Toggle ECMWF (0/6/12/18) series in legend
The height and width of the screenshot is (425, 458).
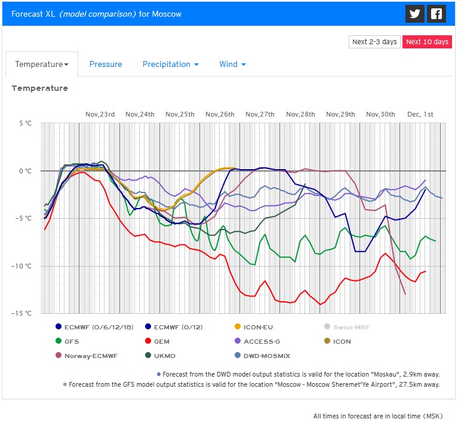pyautogui.click(x=94, y=327)
